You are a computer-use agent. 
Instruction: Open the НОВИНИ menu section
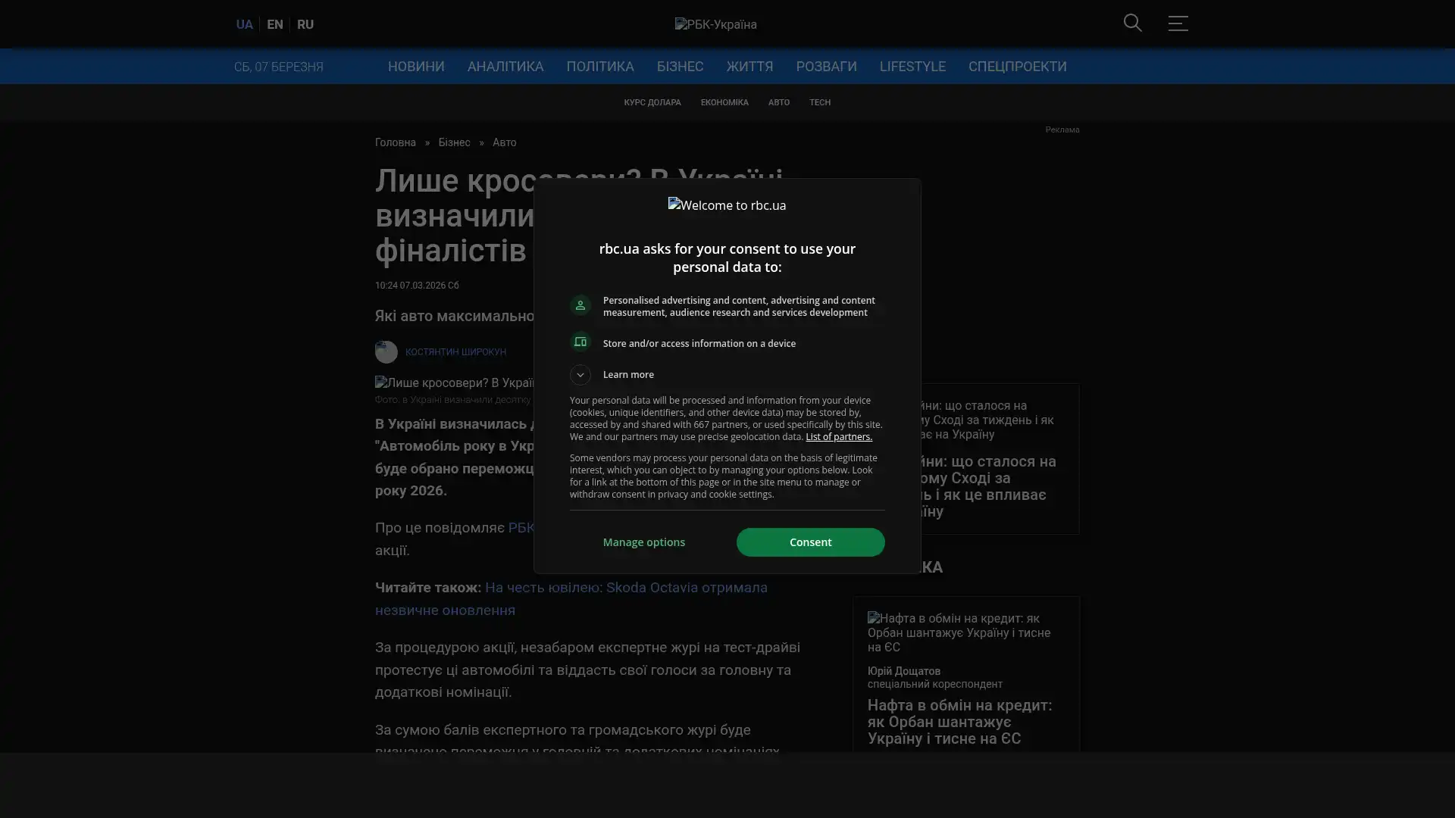point(416,67)
